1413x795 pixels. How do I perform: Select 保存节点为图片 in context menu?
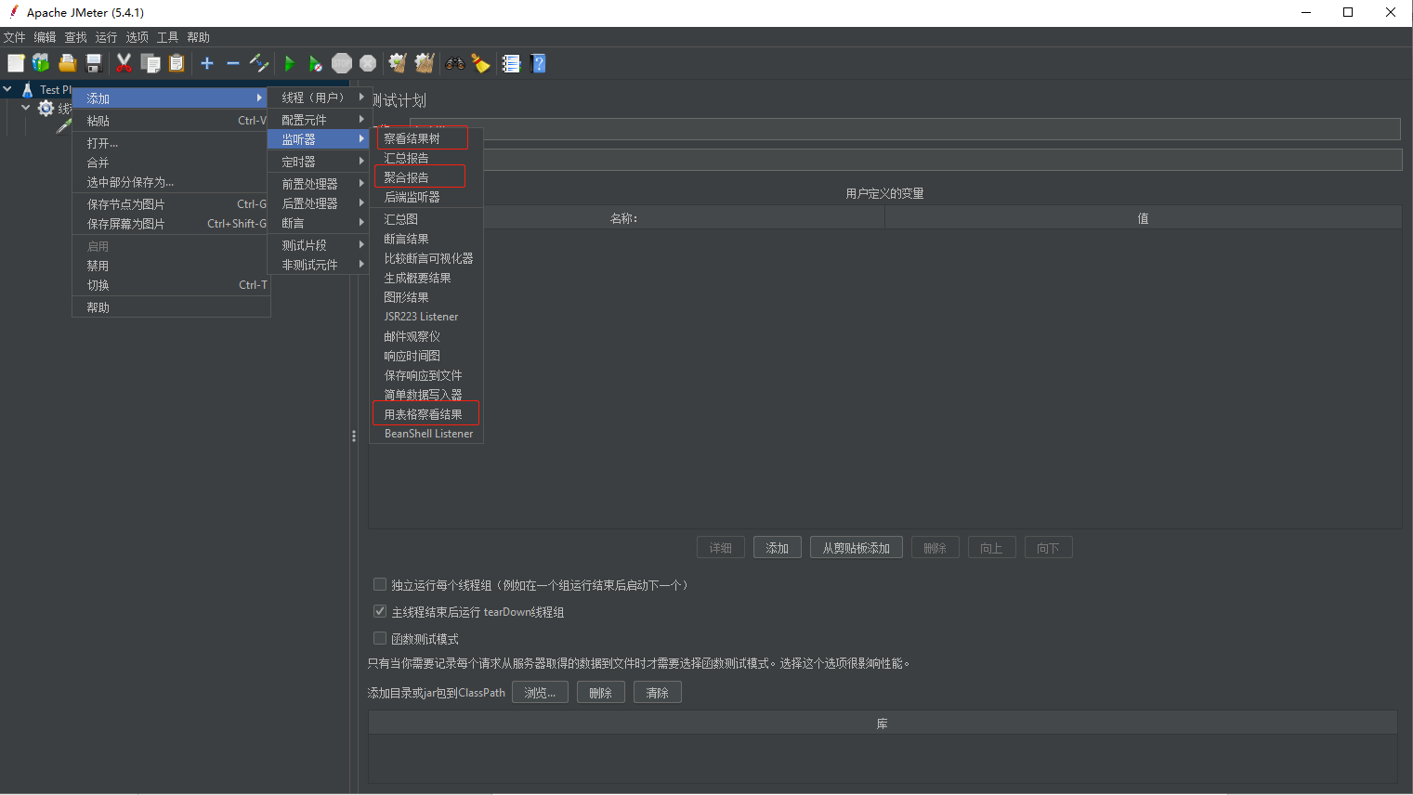(x=171, y=204)
